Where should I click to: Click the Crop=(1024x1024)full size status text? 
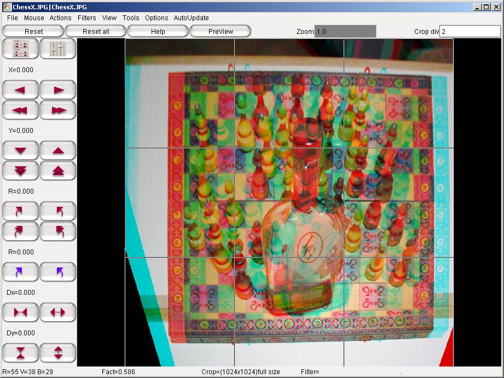(241, 372)
